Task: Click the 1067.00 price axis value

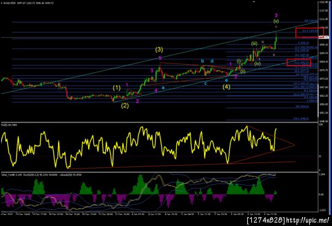Action: (323, 87)
